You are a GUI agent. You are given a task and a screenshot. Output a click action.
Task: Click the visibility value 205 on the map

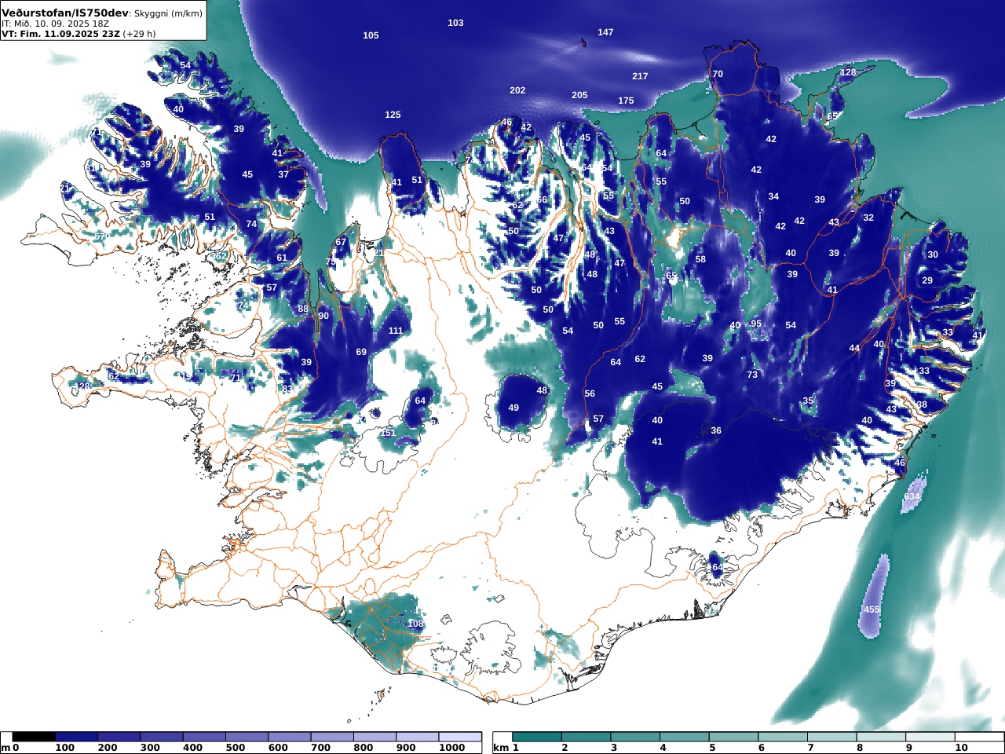pyautogui.click(x=579, y=95)
